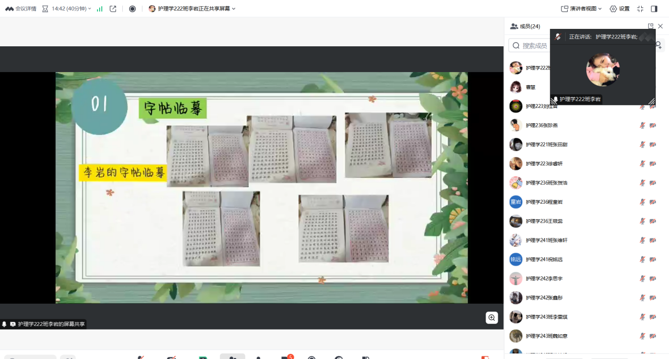The height and width of the screenshot is (359, 669).
Task: Open the 演讲者视图 view layout dropdown
Action: coord(581,8)
